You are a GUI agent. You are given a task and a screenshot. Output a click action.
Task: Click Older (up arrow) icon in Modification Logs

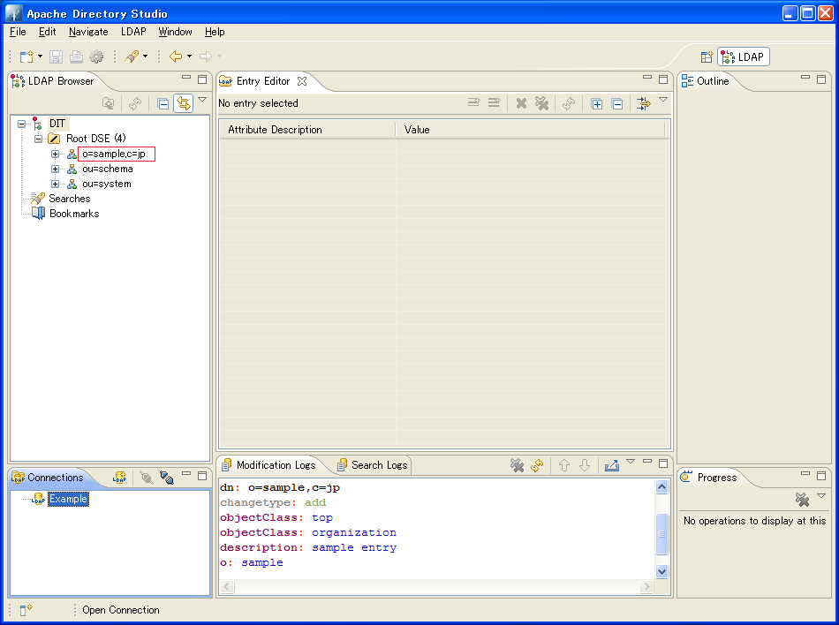click(564, 466)
